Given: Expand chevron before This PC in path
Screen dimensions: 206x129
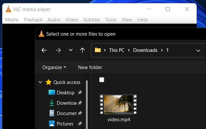Looking at the screenshot, I should click(x=105, y=50).
